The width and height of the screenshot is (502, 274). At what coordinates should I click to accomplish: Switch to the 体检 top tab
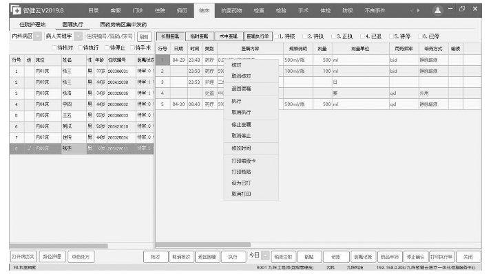pos(325,10)
